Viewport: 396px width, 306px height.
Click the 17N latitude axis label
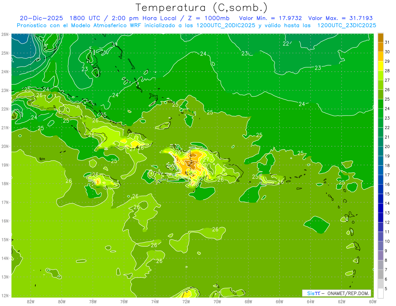5,202
